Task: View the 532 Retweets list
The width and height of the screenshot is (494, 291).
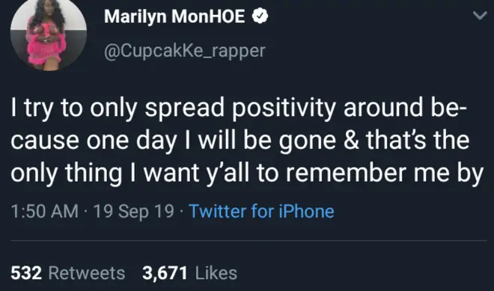Action: click(67, 273)
